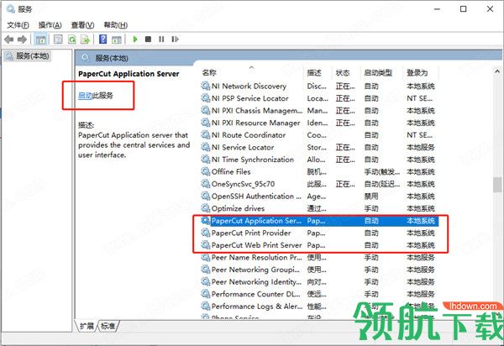Sort by the 状态 column header
The image size is (504, 346).
[x=343, y=73]
